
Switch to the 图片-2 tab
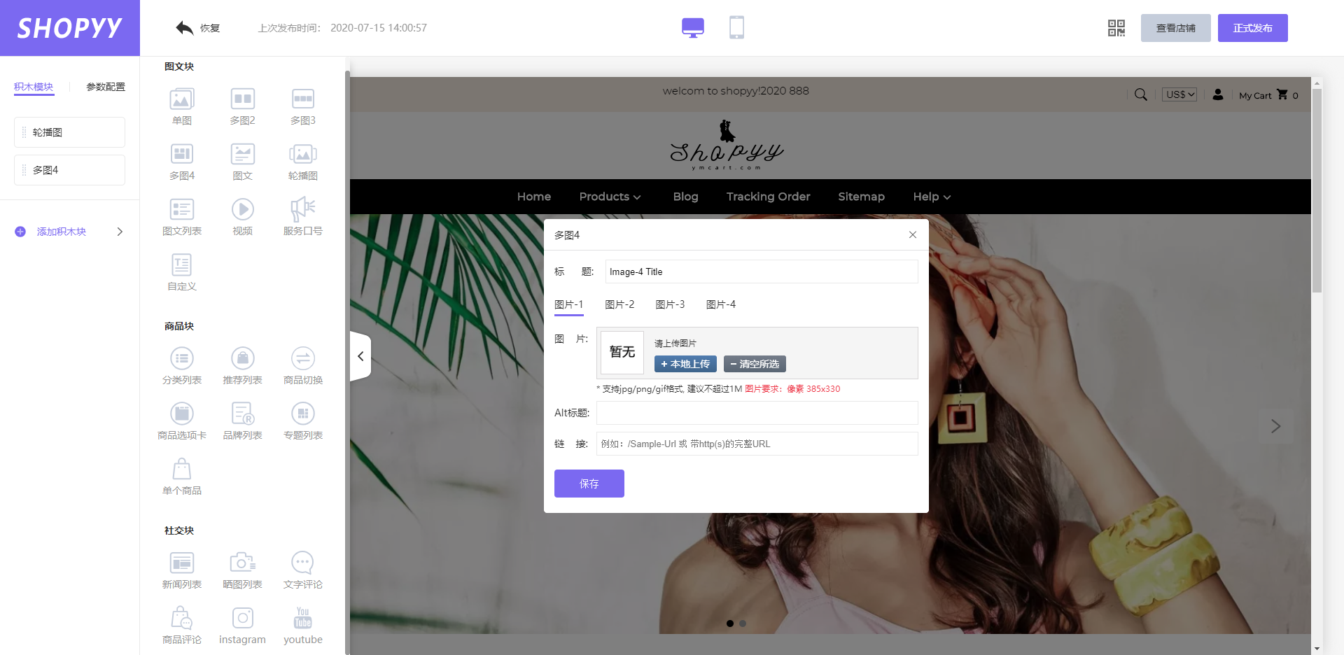619,304
